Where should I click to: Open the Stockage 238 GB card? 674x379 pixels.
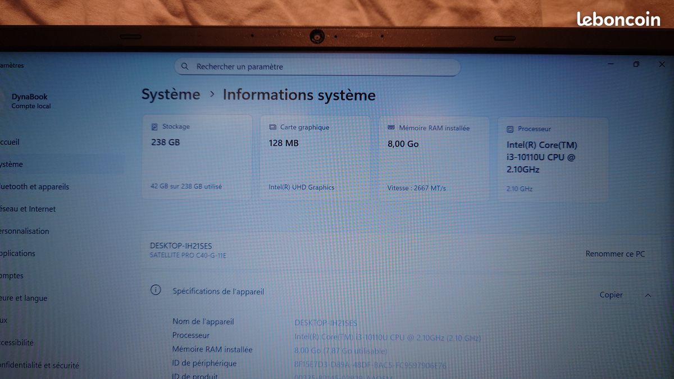(x=197, y=157)
